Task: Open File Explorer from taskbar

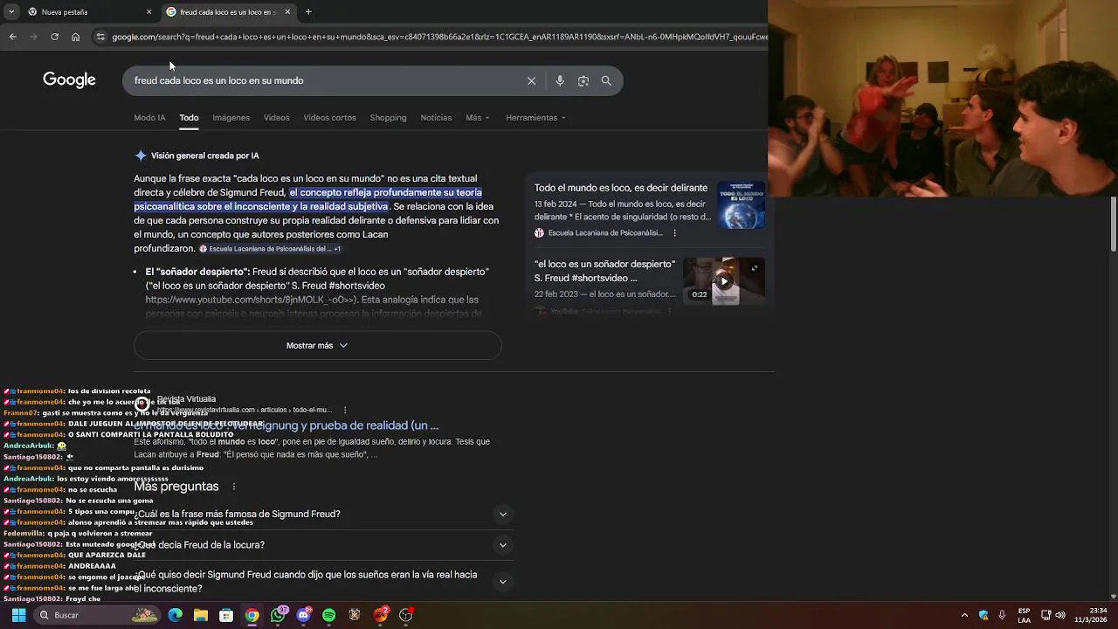Action: [x=201, y=615]
